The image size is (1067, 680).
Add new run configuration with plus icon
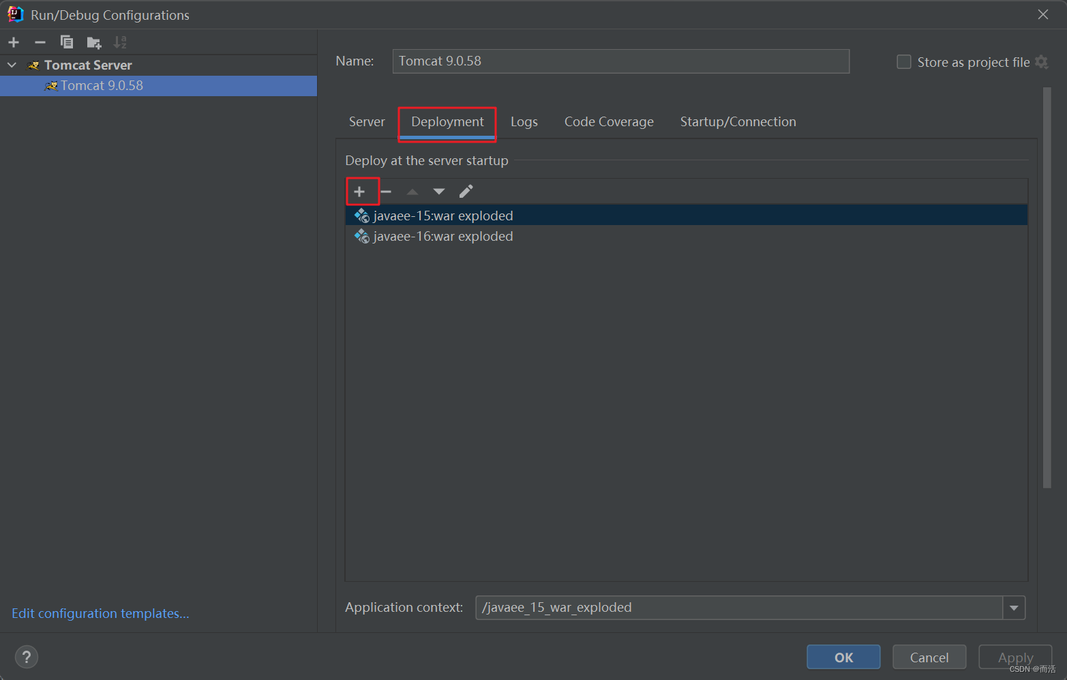[14, 42]
